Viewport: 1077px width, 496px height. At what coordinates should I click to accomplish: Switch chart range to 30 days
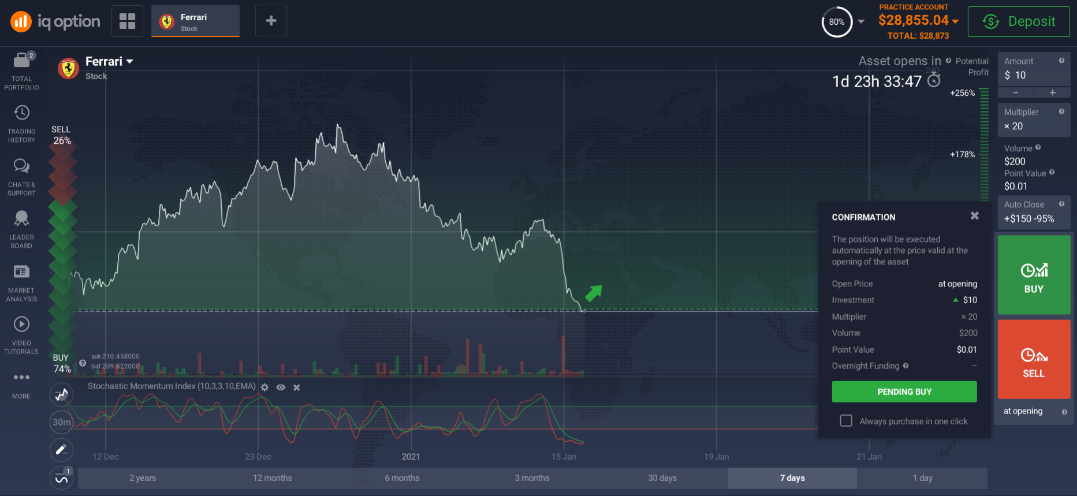(662, 478)
